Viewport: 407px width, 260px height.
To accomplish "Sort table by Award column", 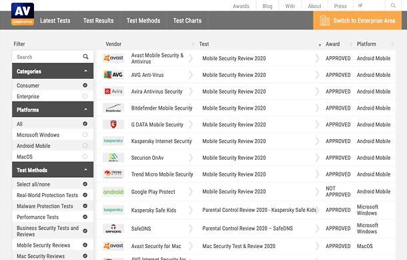I will tap(332, 44).
